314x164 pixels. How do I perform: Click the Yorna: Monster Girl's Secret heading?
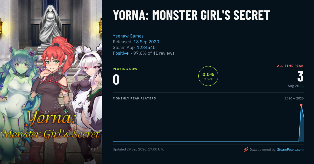pos(191,15)
